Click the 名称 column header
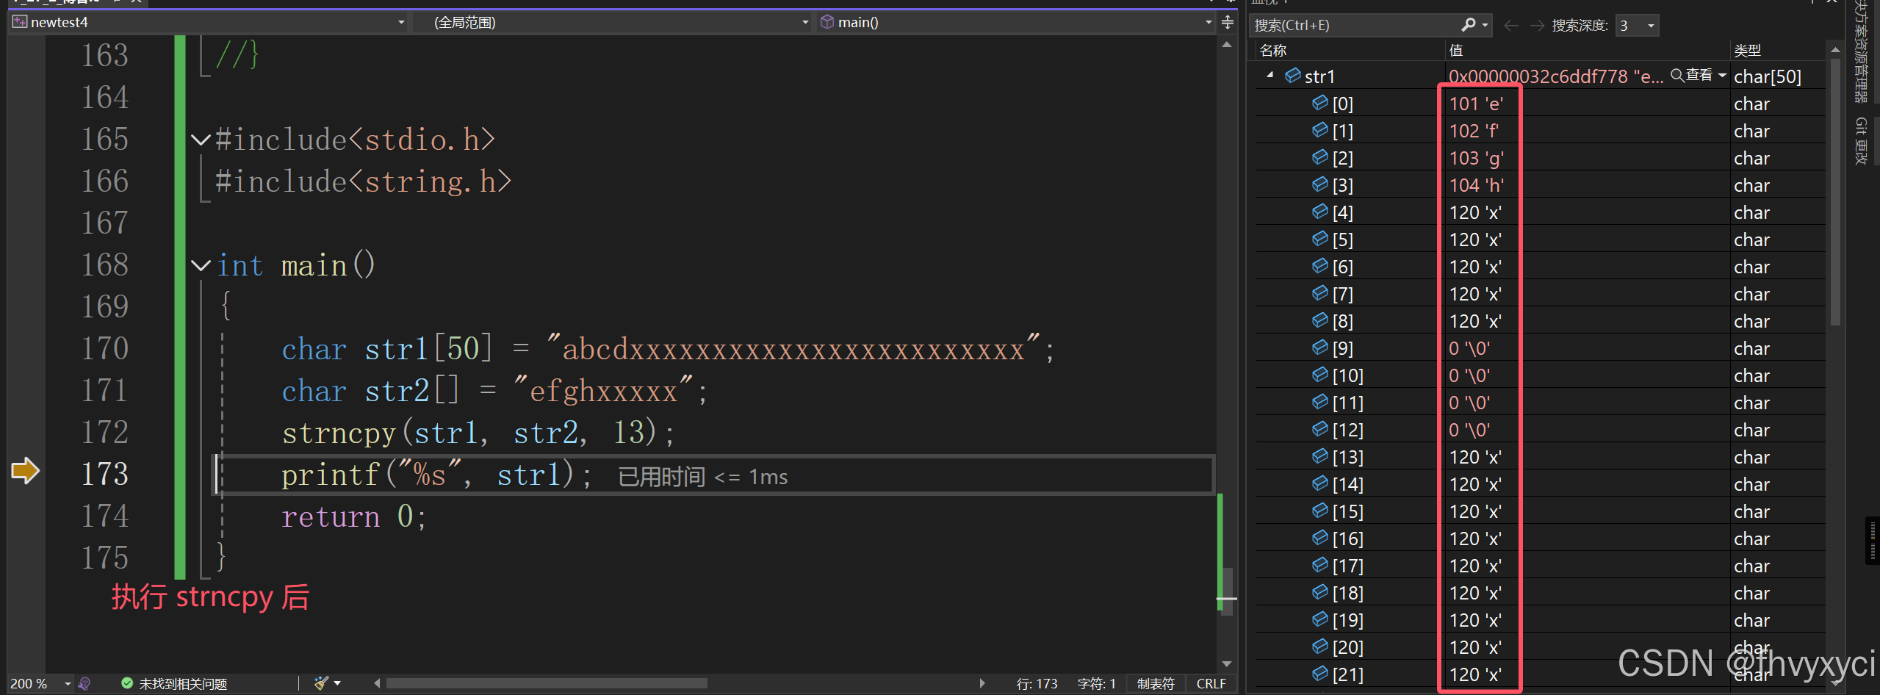Image resolution: width=1880 pixels, height=695 pixels. [x=1273, y=51]
